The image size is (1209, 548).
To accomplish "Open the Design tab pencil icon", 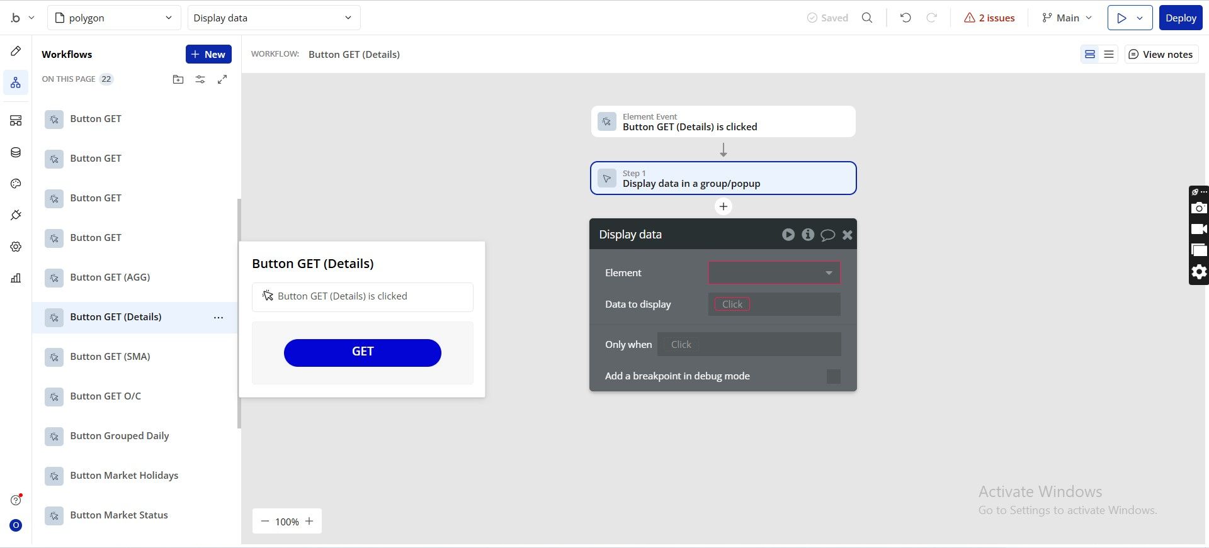I will [16, 51].
